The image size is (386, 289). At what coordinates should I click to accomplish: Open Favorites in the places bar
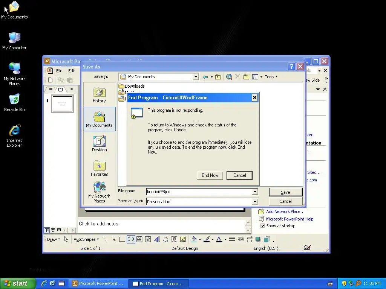click(99, 168)
